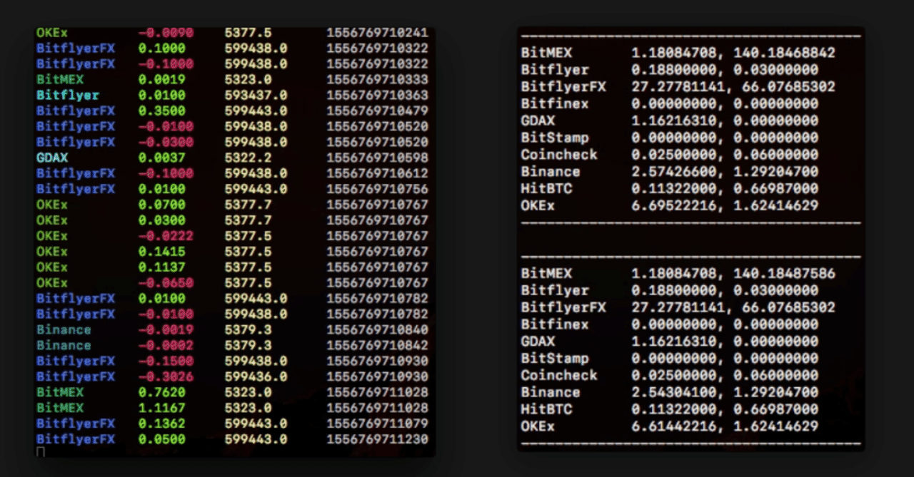Click timestamp 1556769710241
The image size is (914, 477).
tap(377, 33)
